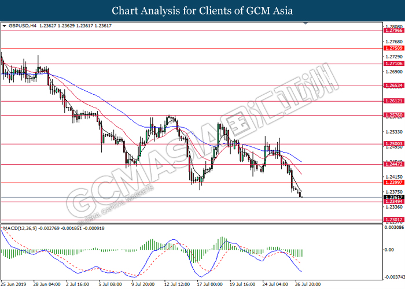Click the chart title mentioning GCM Asia
Screen dimensions: 405x289
point(203,11)
